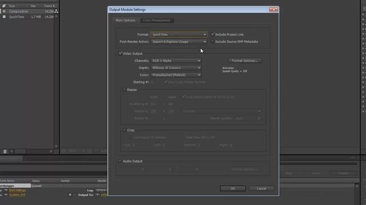This screenshot has height=205, width=366.
Task: Cancel the Output Module Settings dialog
Action: 261,188
